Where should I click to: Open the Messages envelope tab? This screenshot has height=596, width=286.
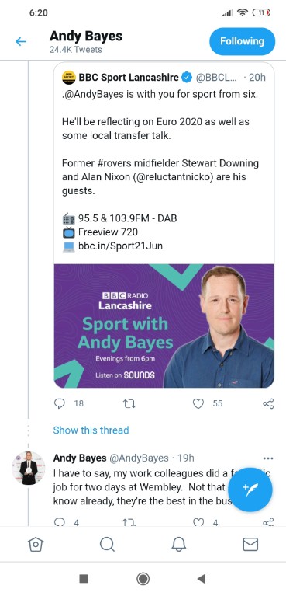pyautogui.click(x=250, y=545)
